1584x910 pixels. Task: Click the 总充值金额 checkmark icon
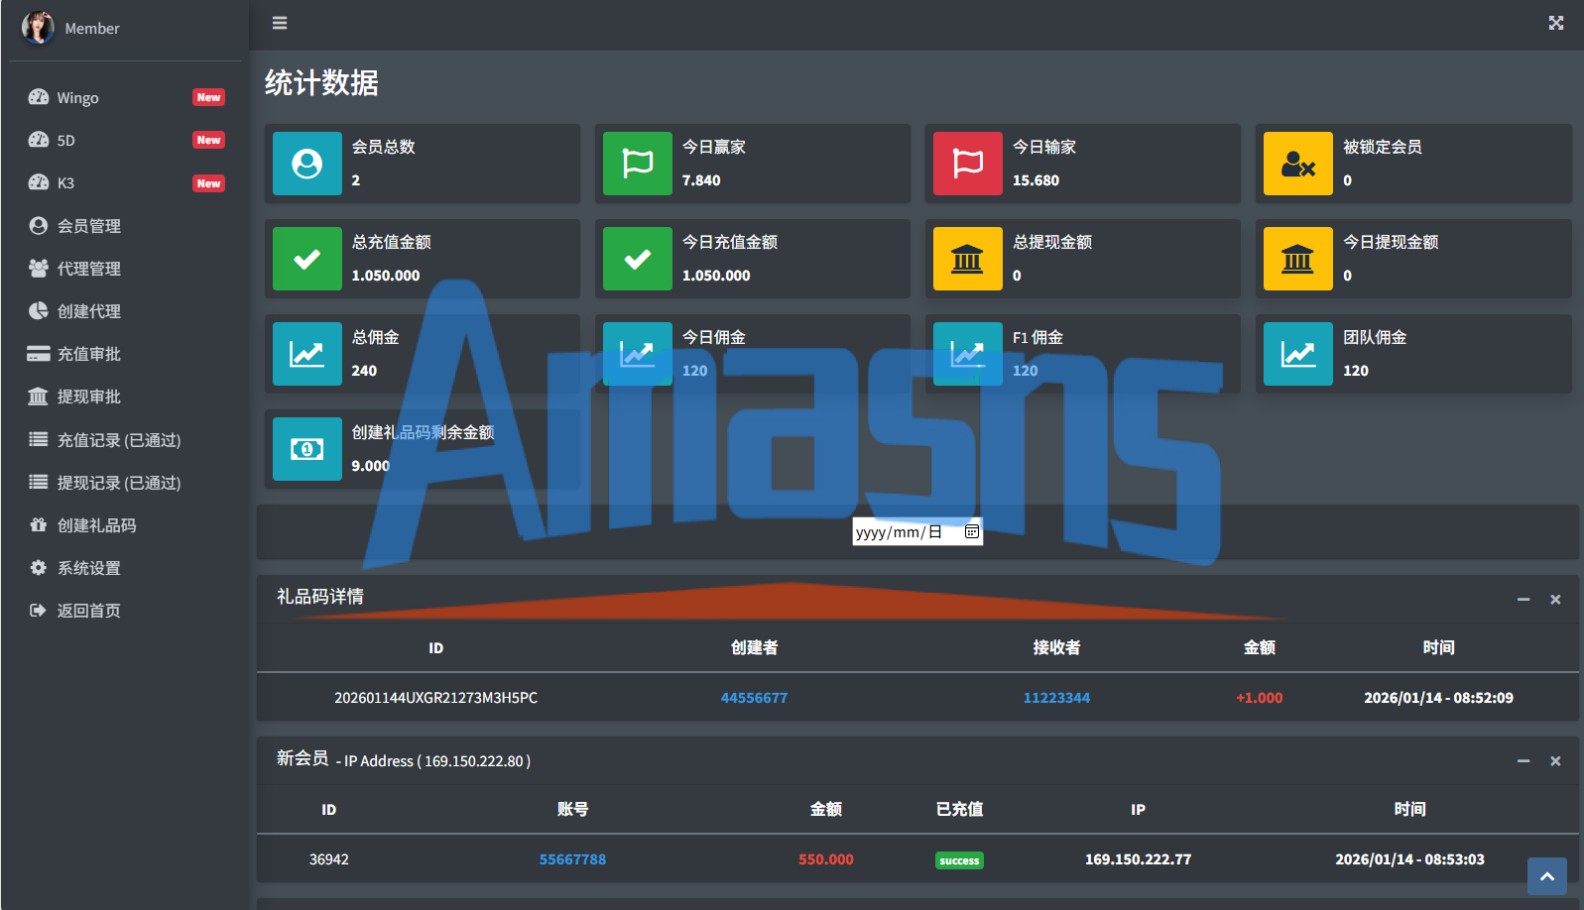307,259
